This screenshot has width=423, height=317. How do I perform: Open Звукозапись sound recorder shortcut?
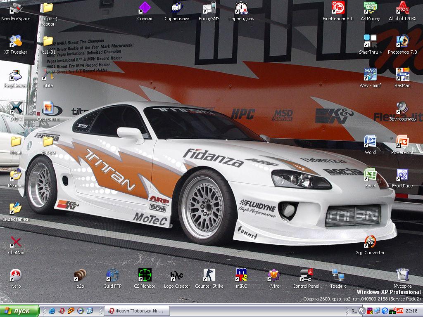pos(402,112)
